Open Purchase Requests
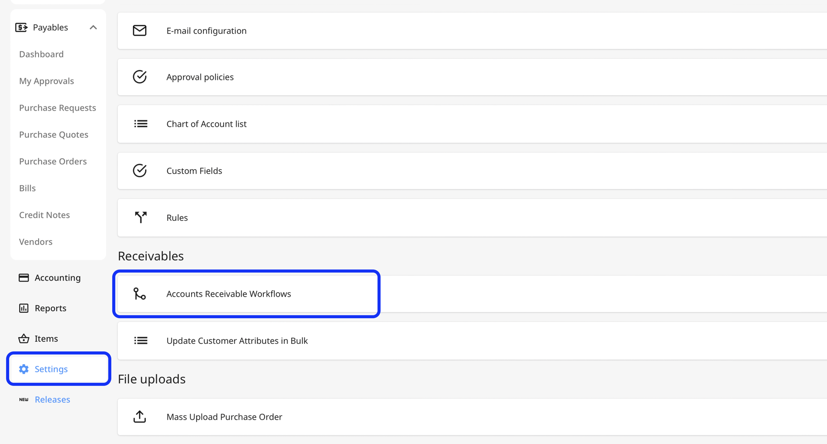Image resolution: width=827 pixels, height=444 pixels. pos(57,107)
